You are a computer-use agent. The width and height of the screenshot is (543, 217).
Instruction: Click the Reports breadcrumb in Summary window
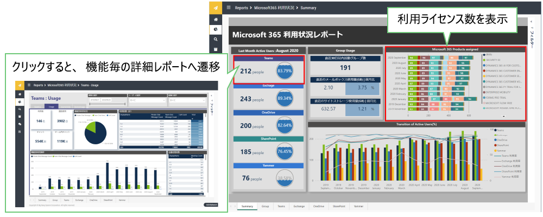(249, 8)
